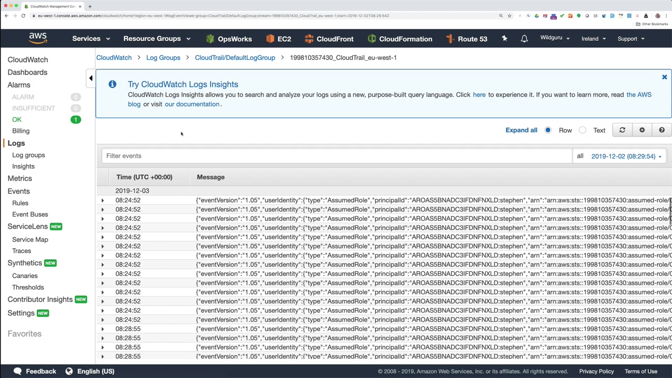
Task: Open Alarms in the sidebar
Action: (19, 85)
